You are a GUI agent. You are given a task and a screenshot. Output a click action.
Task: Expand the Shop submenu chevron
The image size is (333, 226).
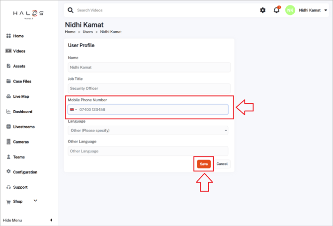[35, 201]
